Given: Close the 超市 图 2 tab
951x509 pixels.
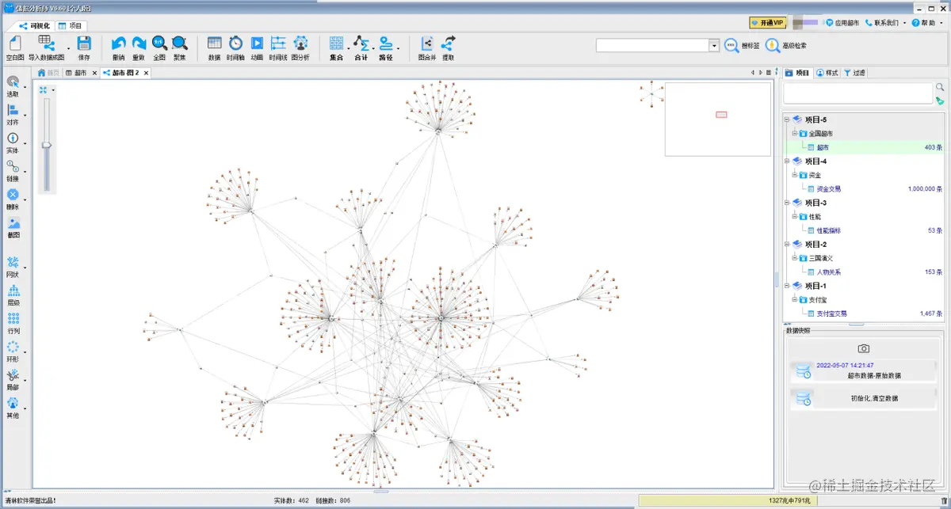Looking at the screenshot, I should point(147,73).
